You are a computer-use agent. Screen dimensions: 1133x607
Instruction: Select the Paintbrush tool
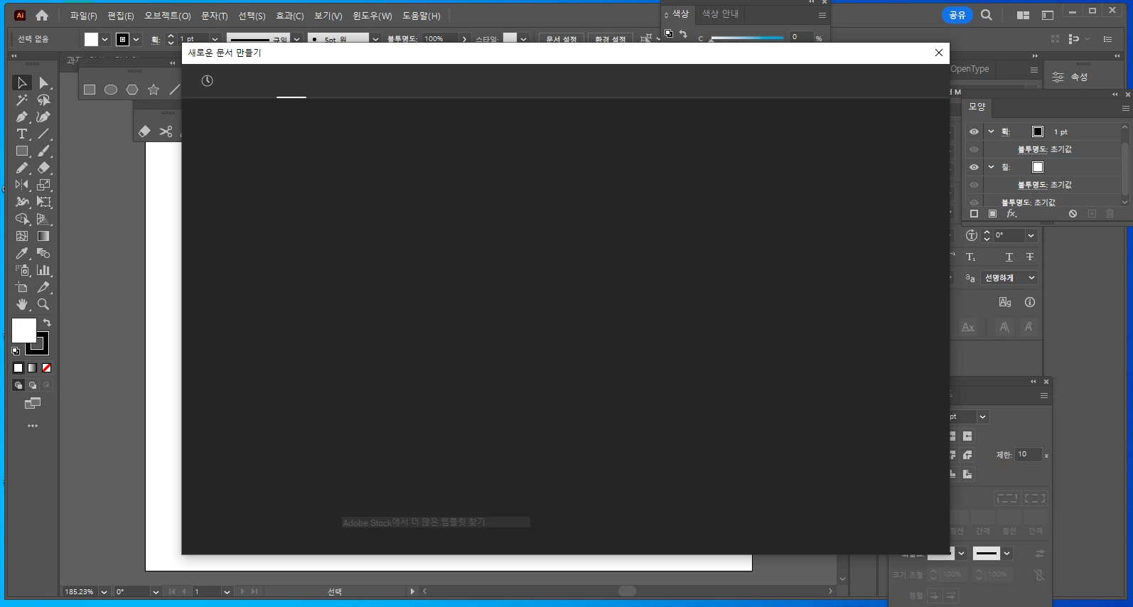coord(44,151)
